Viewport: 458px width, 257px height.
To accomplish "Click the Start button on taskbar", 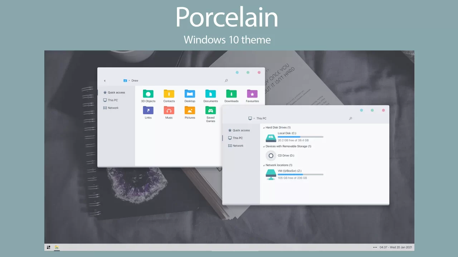I will coord(49,247).
